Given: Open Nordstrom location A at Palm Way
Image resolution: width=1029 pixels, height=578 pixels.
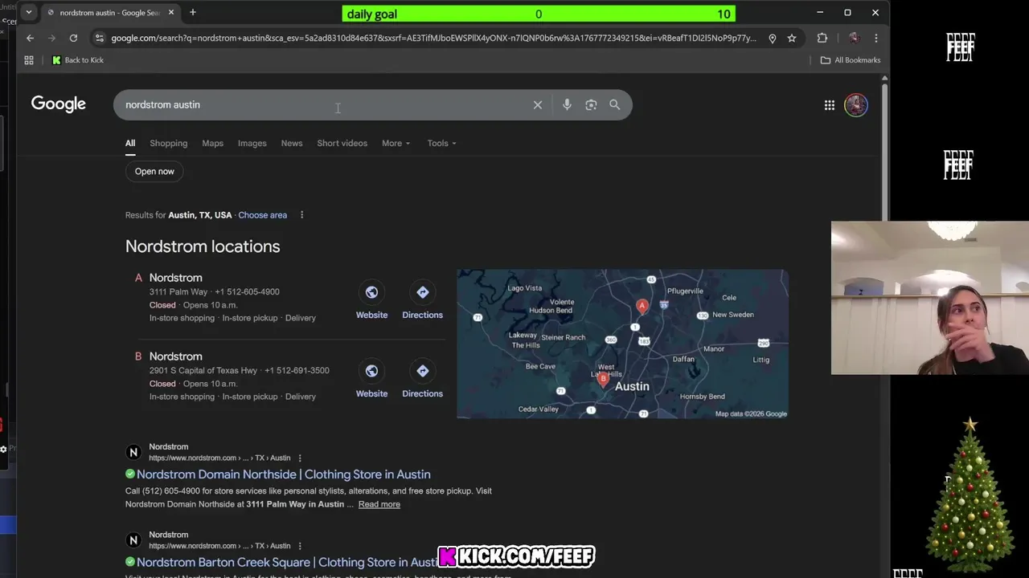Looking at the screenshot, I should [176, 278].
